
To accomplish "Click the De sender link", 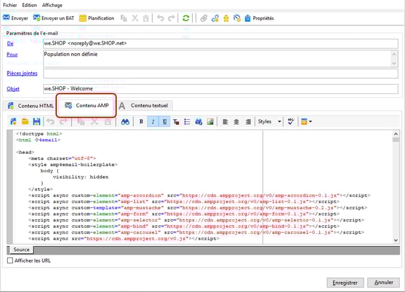I will tap(10, 43).
